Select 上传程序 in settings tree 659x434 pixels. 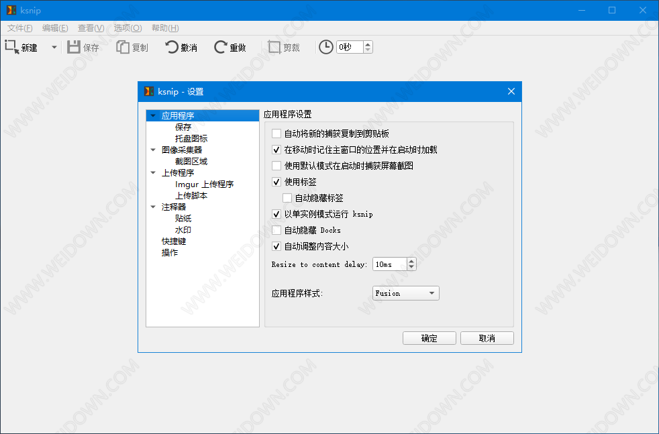coord(178,172)
